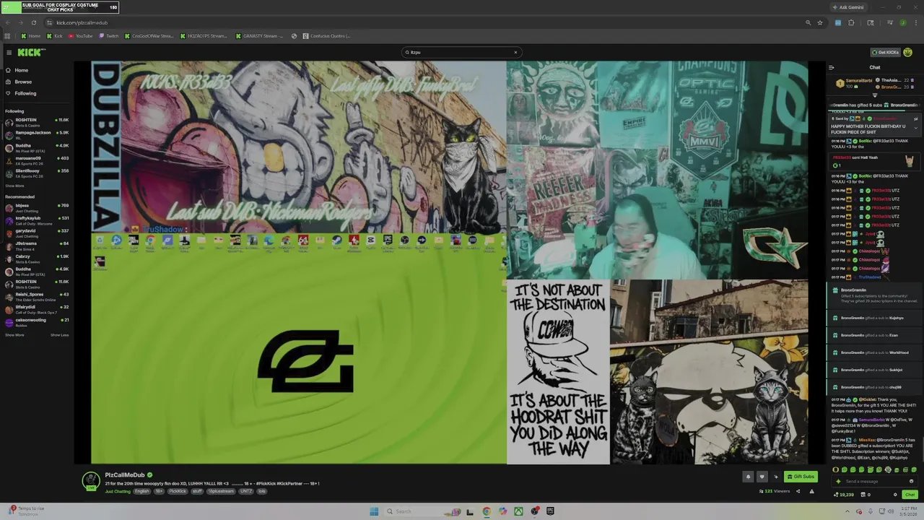This screenshot has height=520, width=924.
Task: Open Chrome from the taskbar
Action: point(487,511)
